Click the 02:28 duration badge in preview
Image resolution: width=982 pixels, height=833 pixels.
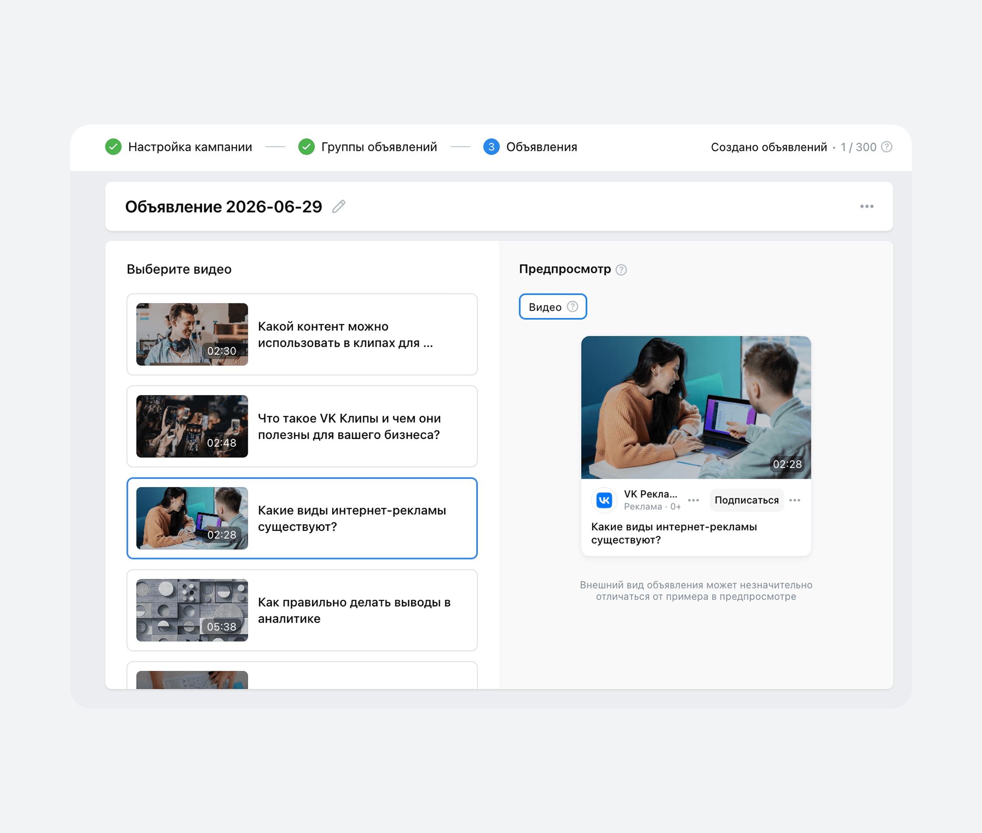coord(787,464)
